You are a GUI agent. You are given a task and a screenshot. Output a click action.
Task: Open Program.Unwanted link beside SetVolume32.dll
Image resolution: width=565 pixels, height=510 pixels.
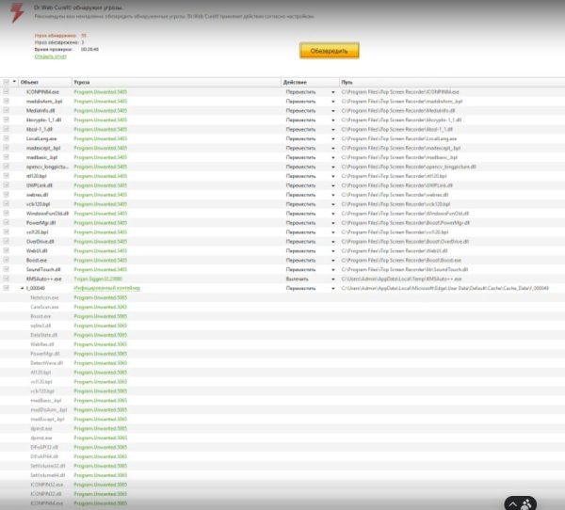101,466
